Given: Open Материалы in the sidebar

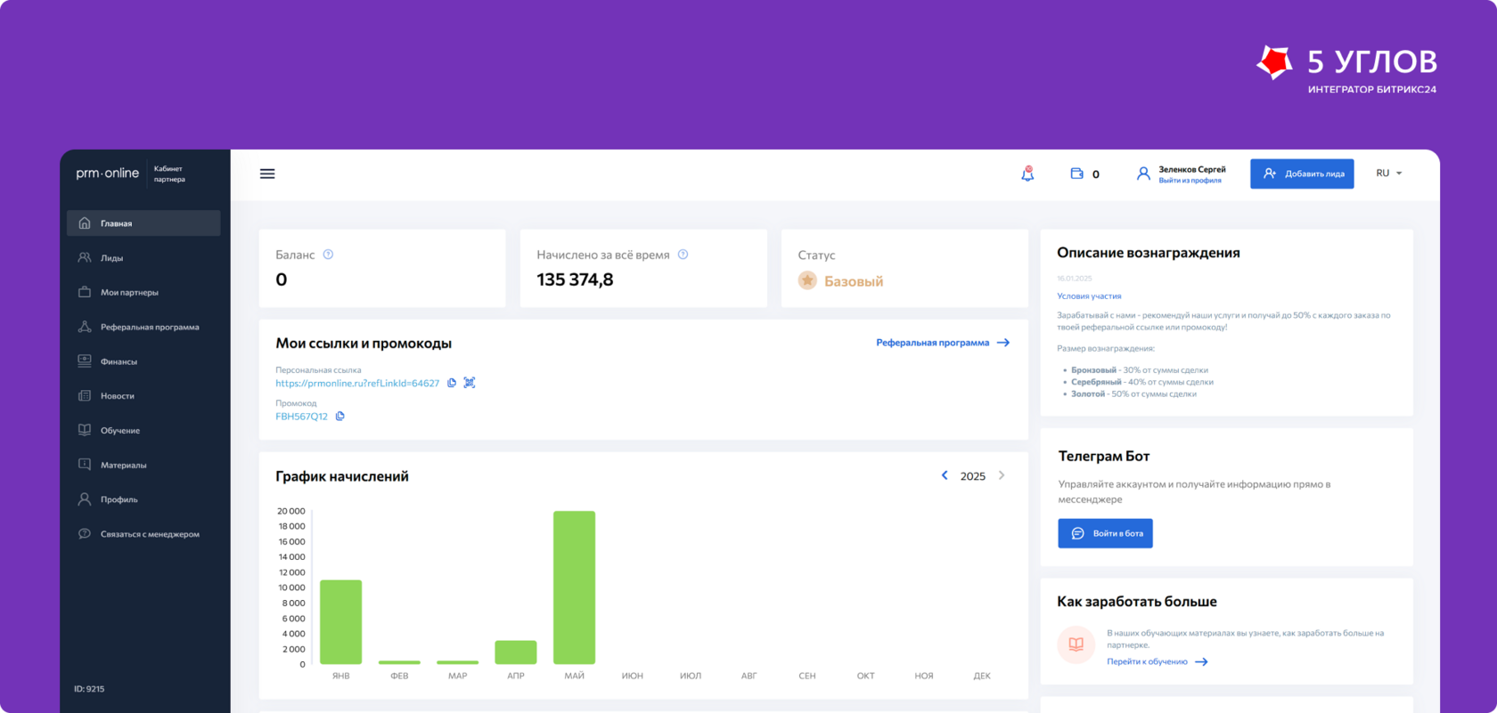Looking at the screenshot, I should [x=143, y=465].
